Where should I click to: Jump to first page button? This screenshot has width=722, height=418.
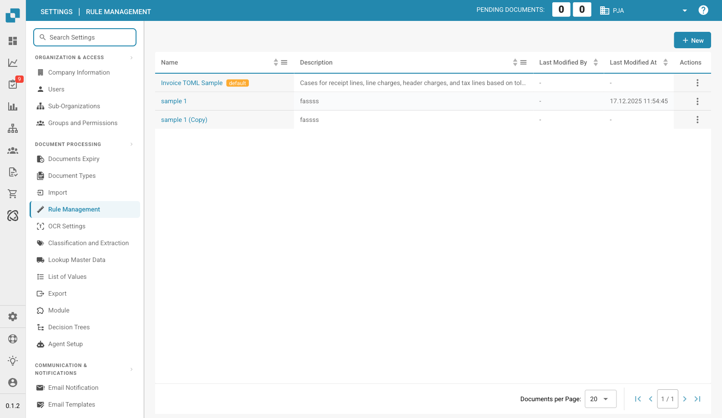coord(638,399)
